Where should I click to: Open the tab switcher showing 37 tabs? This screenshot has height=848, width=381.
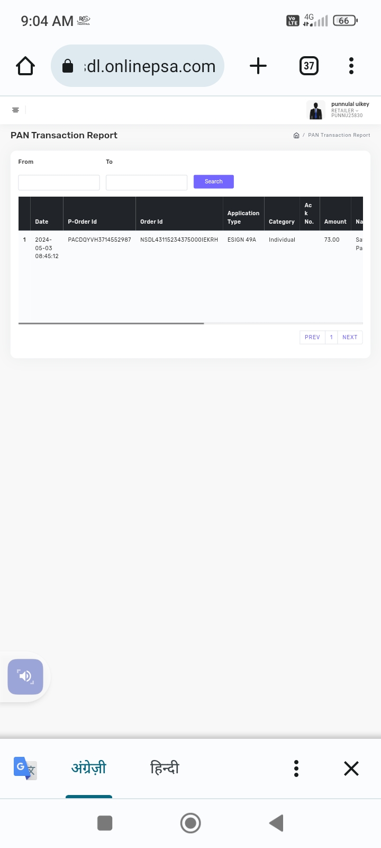(x=309, y=66)
